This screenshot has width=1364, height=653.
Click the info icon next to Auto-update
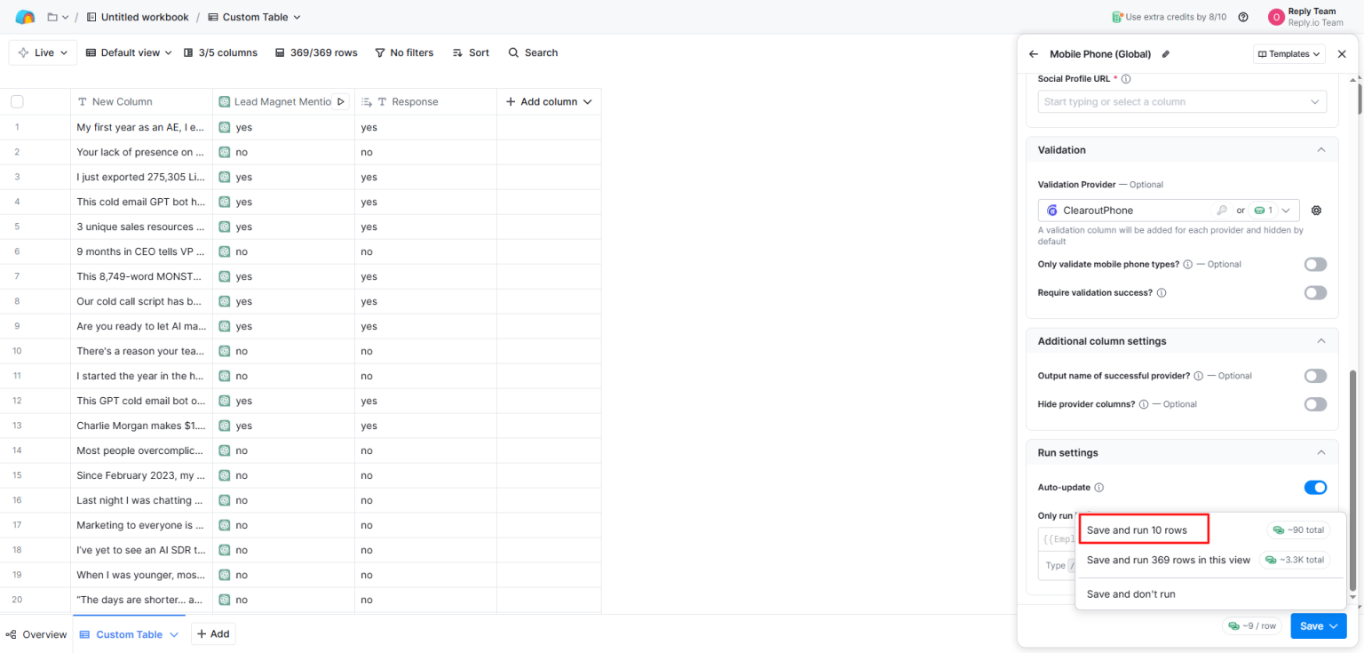1098,488
